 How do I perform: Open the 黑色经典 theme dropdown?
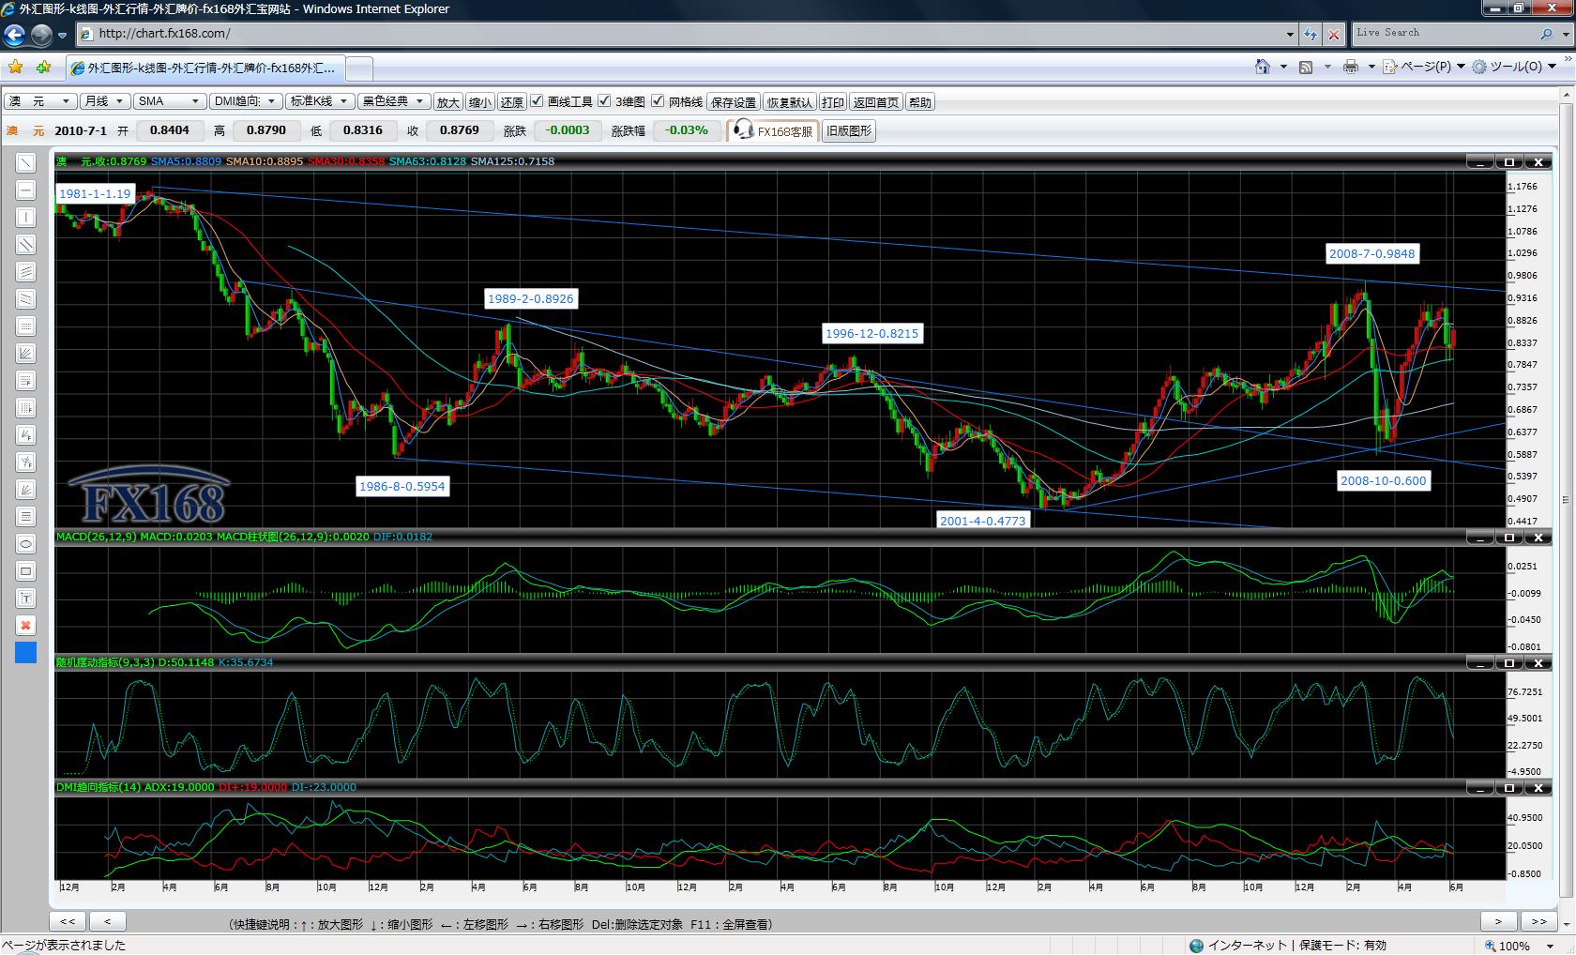[394, 101]
